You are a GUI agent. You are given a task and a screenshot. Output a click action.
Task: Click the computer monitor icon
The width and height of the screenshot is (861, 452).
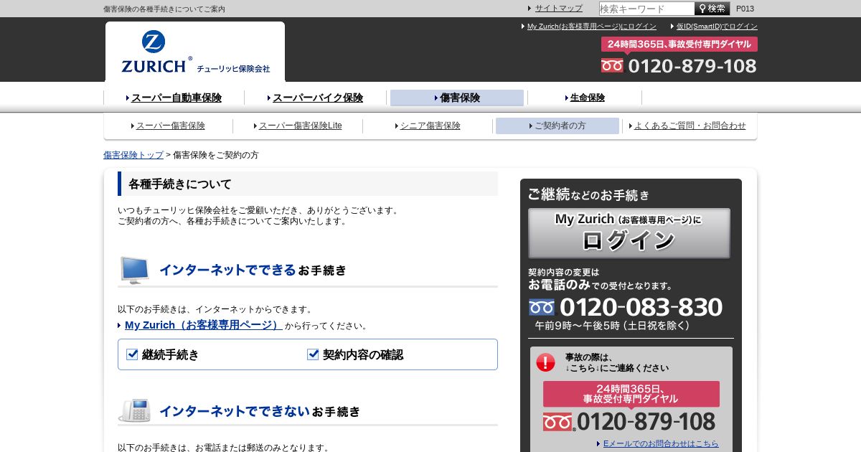click(x=134, y=270)
